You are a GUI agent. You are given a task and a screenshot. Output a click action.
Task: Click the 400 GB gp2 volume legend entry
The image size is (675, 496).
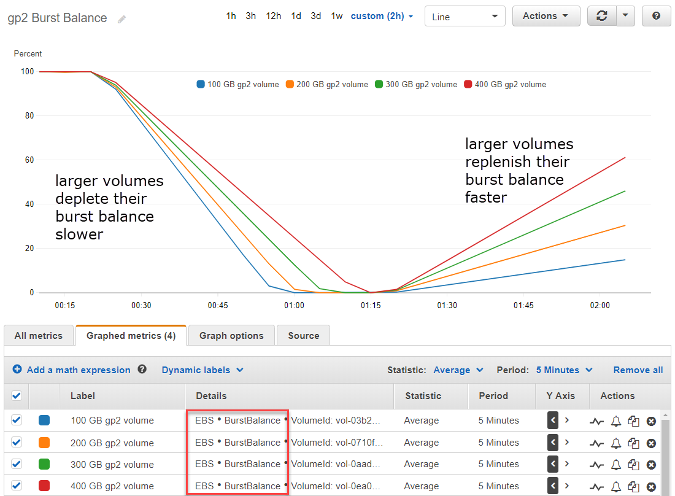point(505,84)
